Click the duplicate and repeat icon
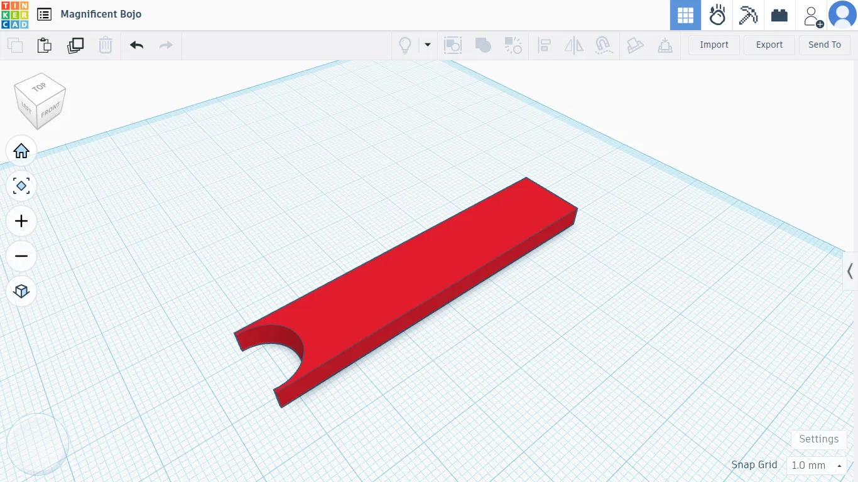Image resolution: width=858 pixels, height=482 pixels. (x=75, y=45)
